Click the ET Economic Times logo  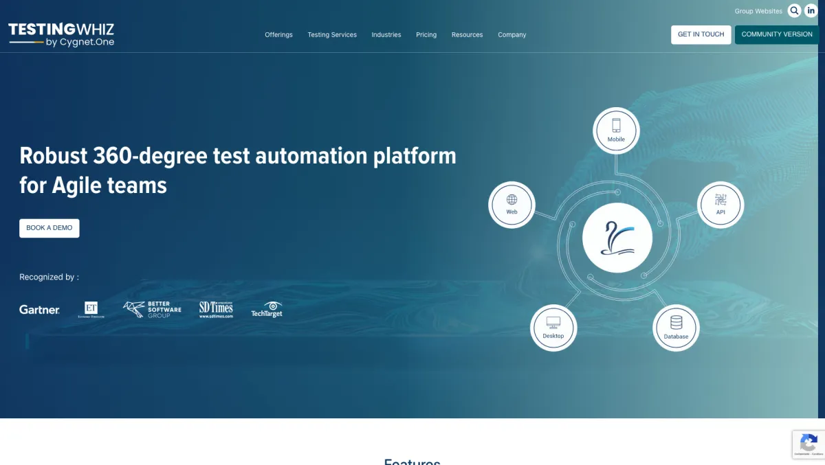(91, 310)
